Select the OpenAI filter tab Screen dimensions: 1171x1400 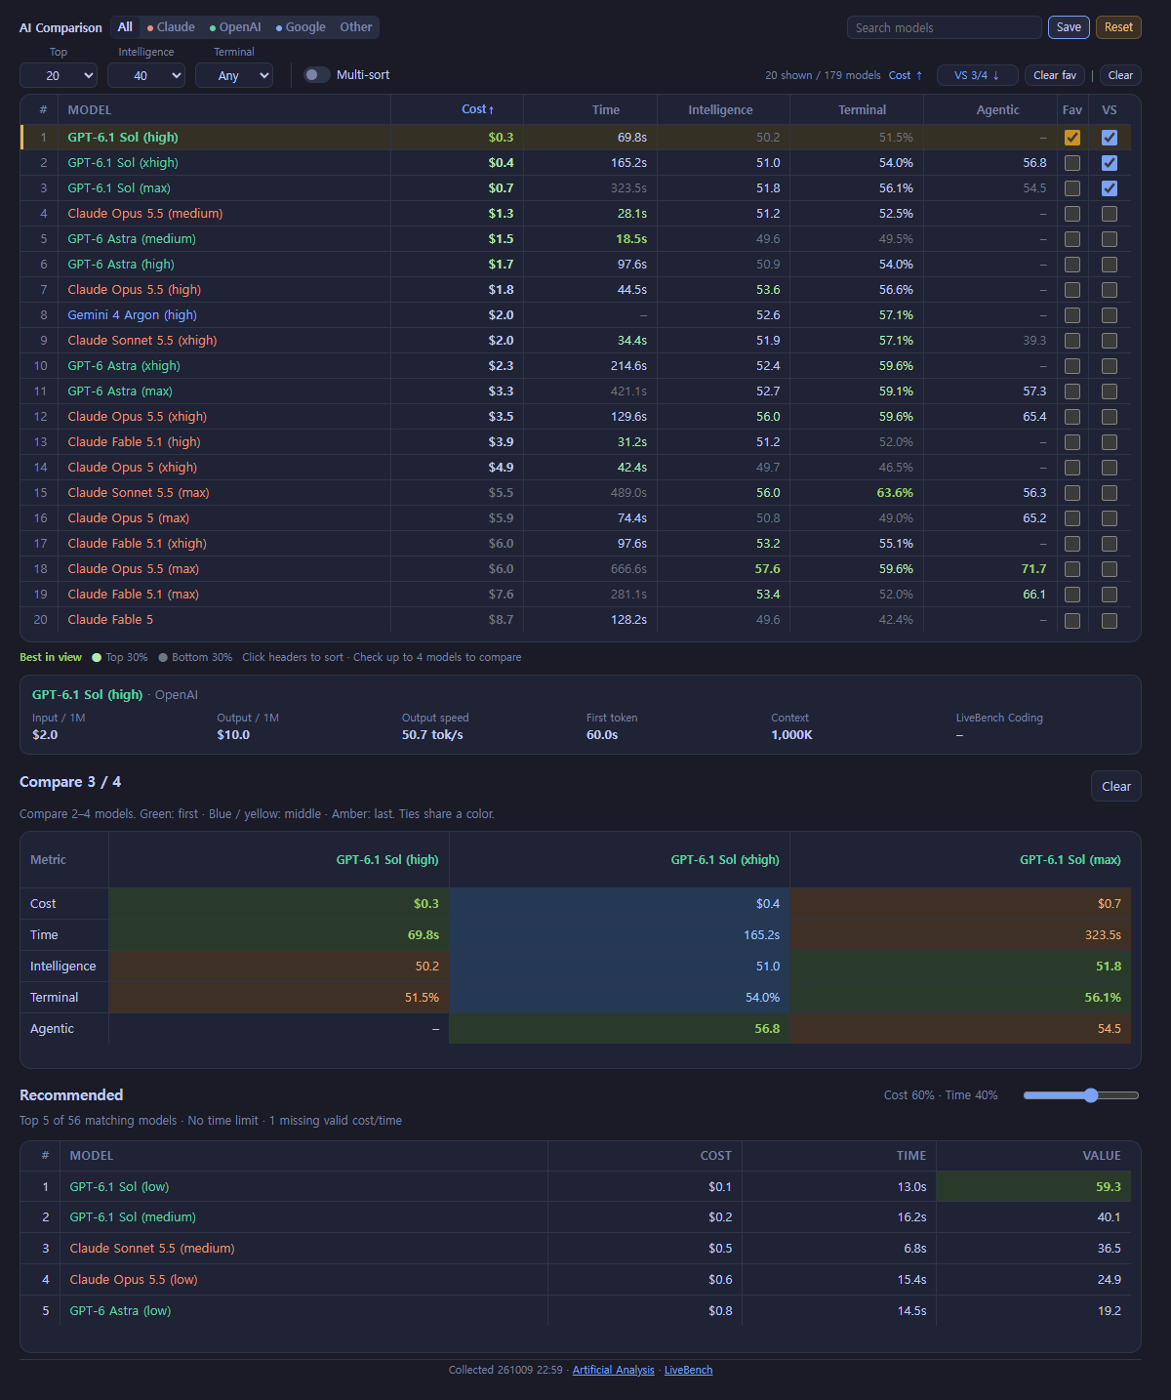coord(235,27)
